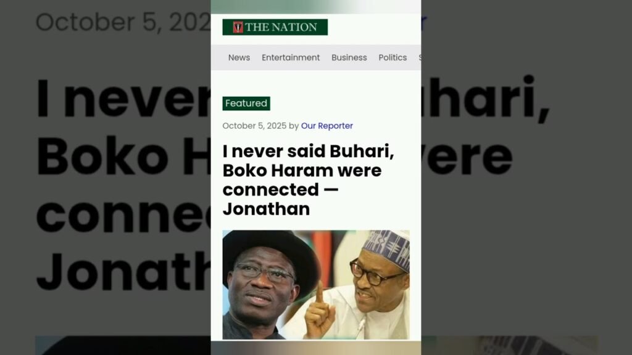Open The Nation homepage via logo text
Viewport: 632px width, 355px height.
pos(281,27)
